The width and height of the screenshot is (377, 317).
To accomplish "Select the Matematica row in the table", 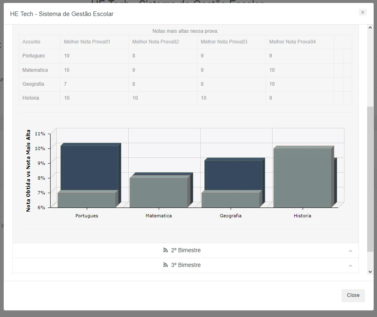I will (35, 70).
